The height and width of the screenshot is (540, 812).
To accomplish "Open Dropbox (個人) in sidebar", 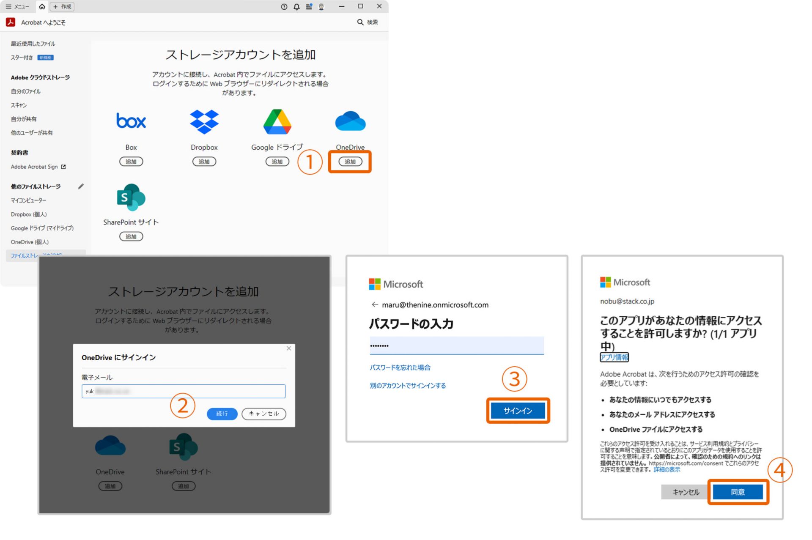I will [x=29, y=214].
